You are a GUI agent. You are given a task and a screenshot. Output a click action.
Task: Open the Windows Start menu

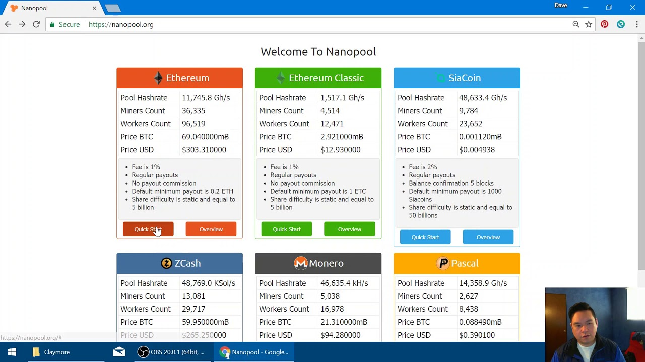click(x=12, y=352)
